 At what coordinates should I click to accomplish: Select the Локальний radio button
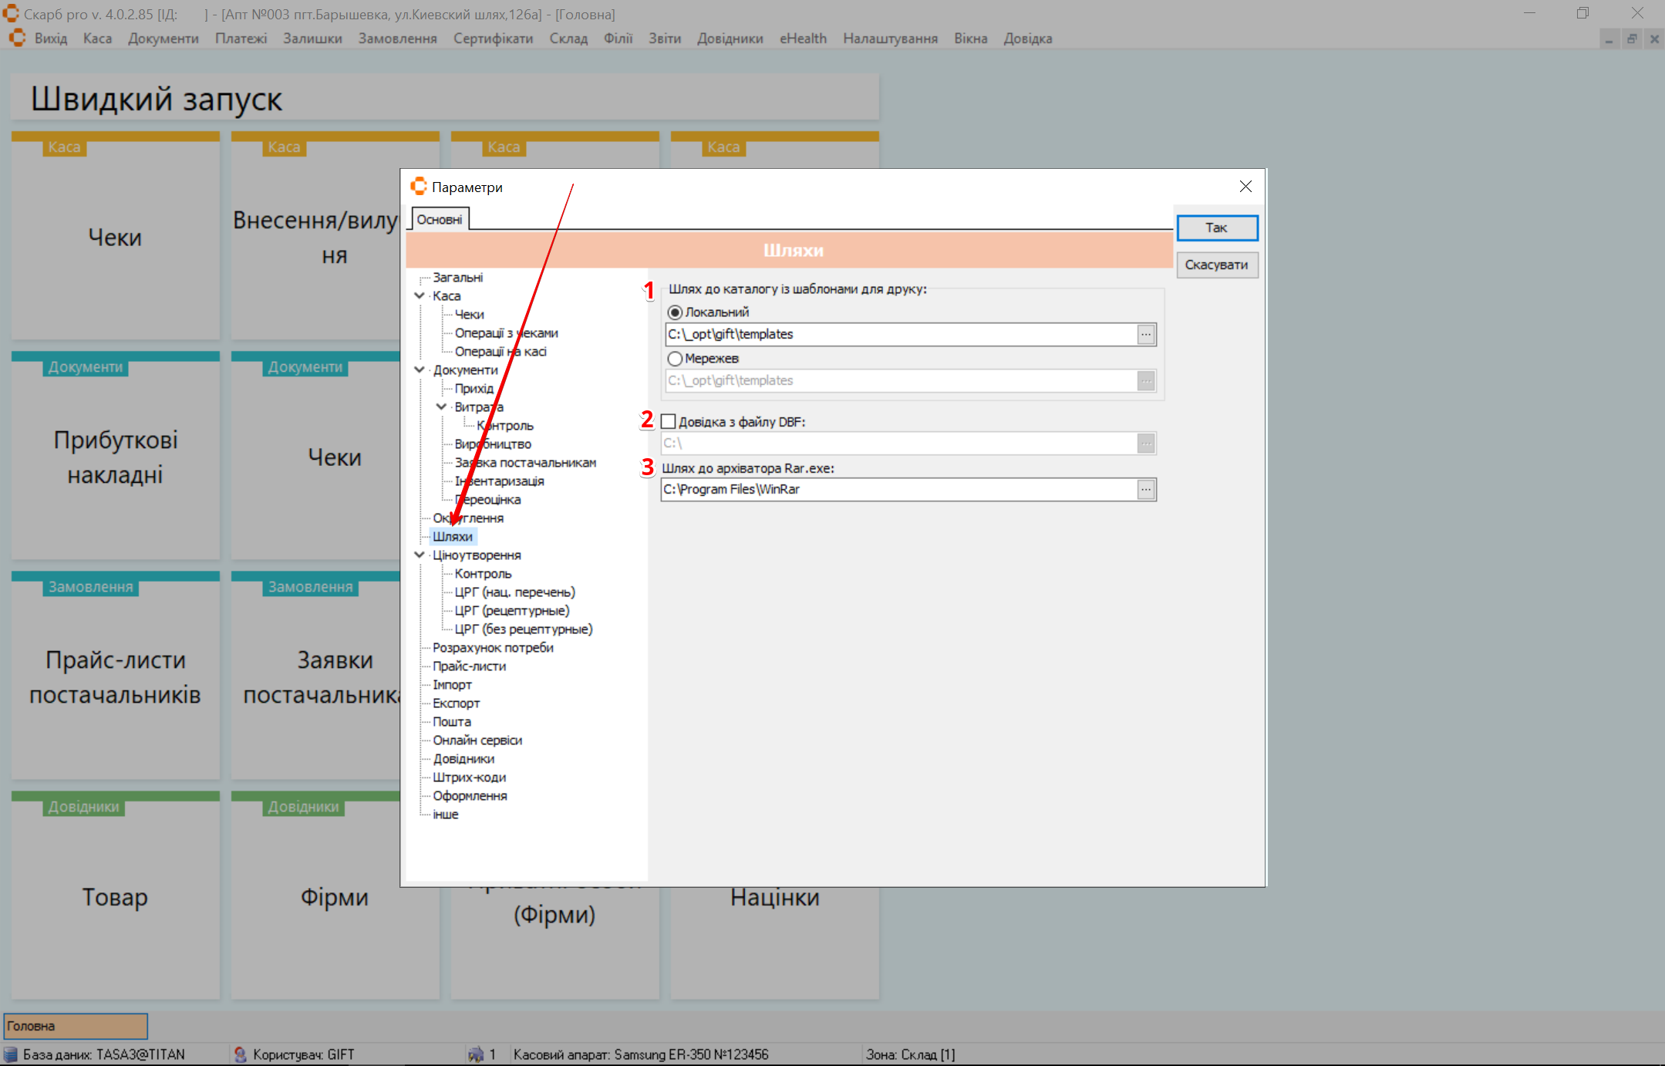675,312
